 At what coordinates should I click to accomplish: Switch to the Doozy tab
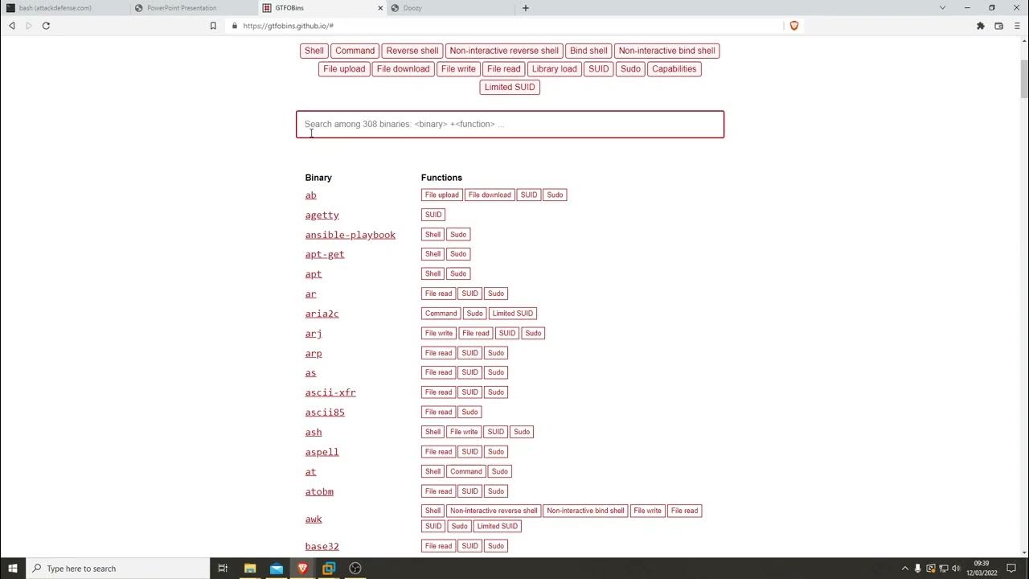tap(450, 8)
